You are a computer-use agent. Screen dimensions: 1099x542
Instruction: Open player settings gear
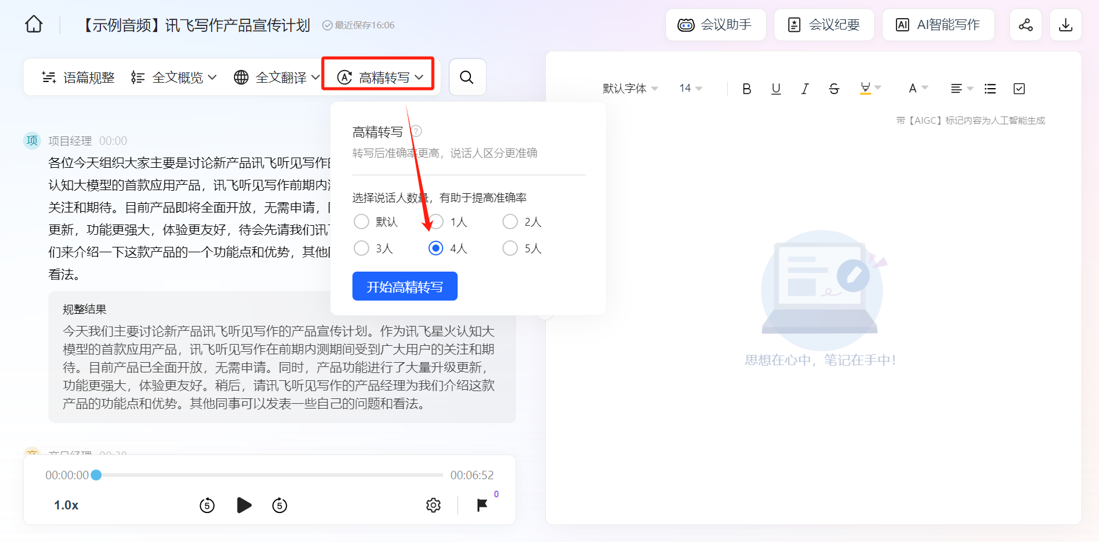433,505
